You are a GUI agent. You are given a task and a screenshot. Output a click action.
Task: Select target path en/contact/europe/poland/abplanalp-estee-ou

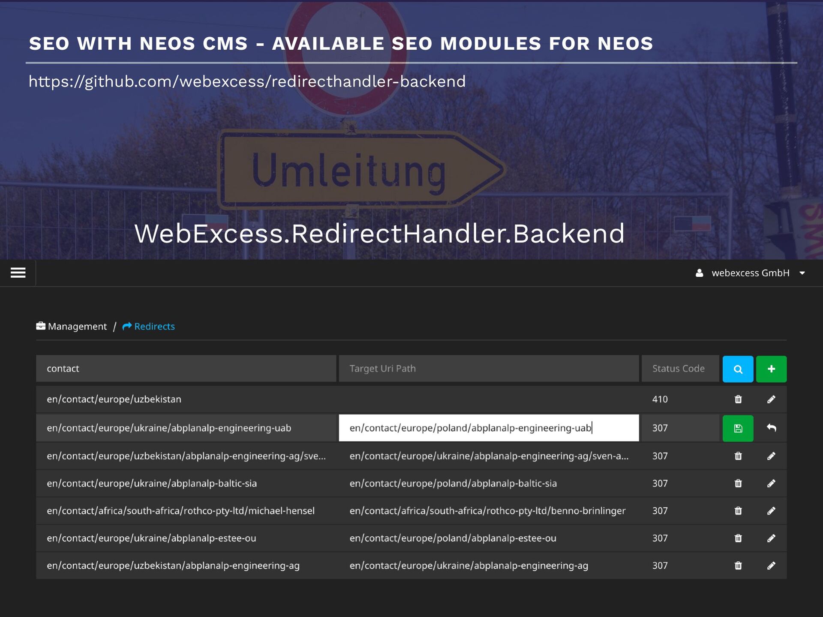point(453,538)
